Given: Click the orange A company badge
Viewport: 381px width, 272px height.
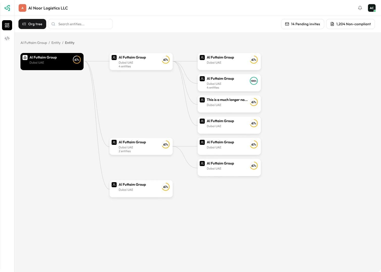Looking at the screenshot, I should point(22,8).
